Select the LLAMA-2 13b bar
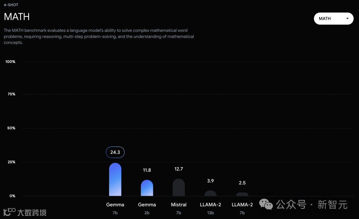 click(x=210, y=193)
